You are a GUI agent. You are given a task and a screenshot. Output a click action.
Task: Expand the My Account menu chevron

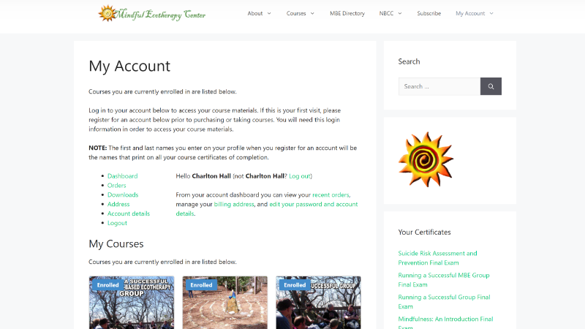[x=491, y=13]
